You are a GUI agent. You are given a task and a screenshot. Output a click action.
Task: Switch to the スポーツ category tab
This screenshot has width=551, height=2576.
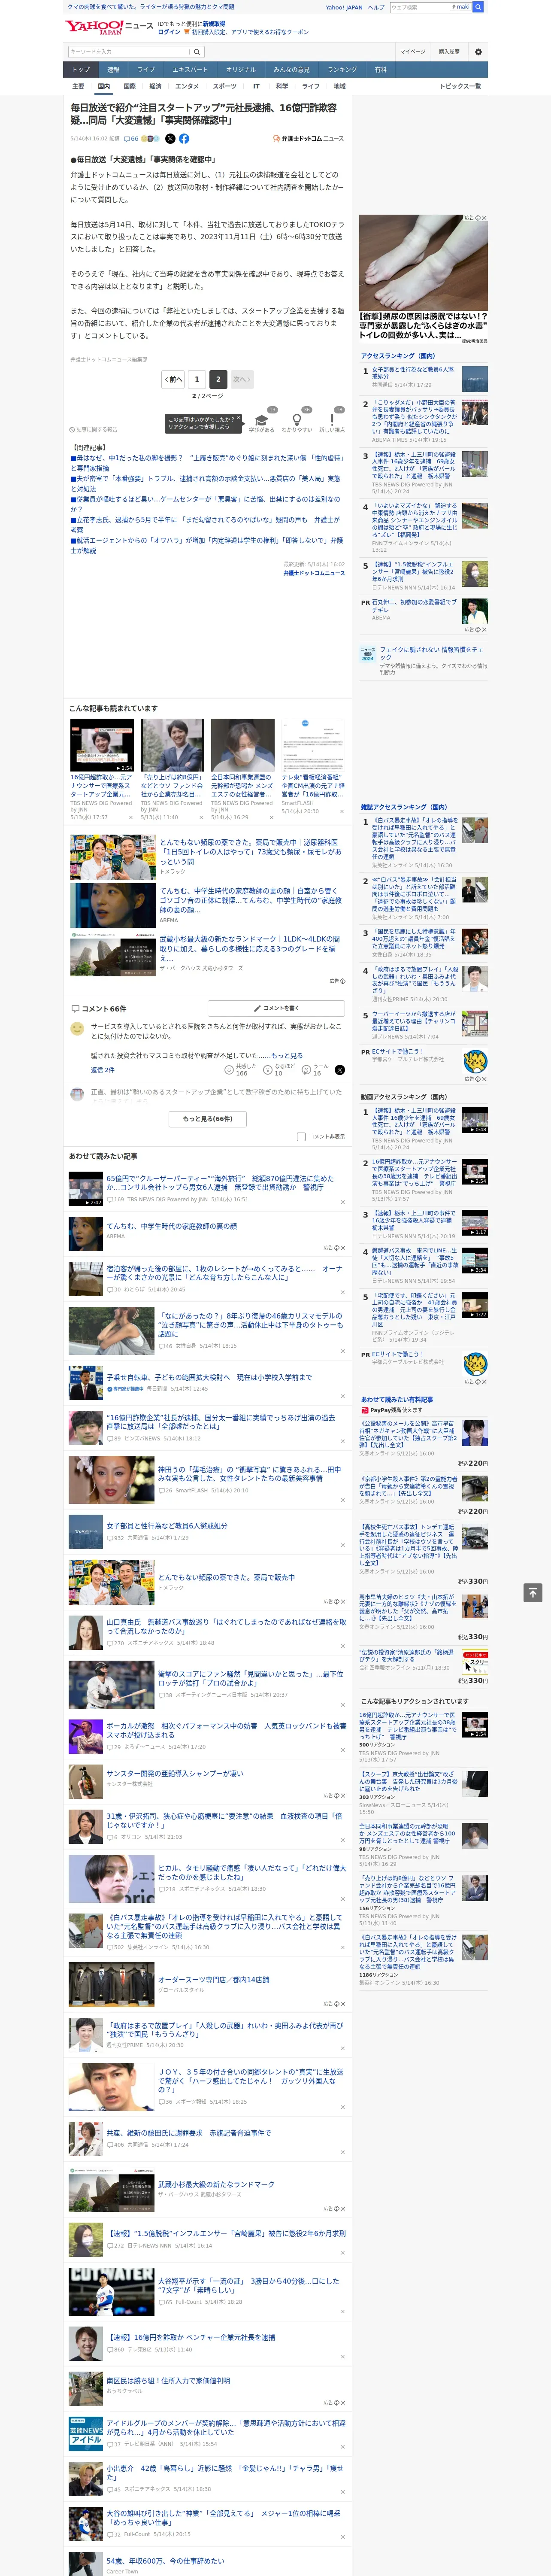click(225, 86)
